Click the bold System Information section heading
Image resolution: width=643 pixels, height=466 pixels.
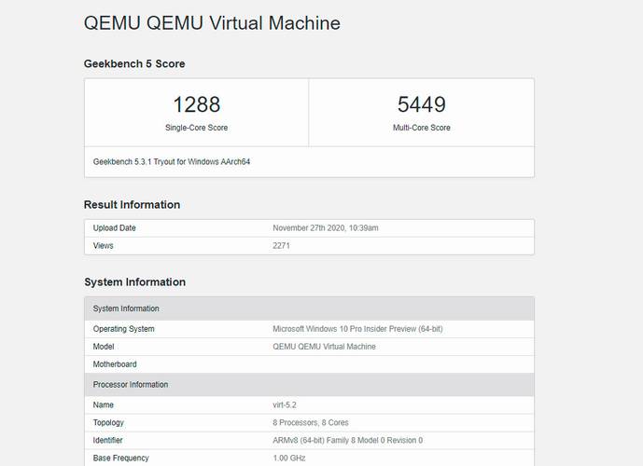point(135,282)
